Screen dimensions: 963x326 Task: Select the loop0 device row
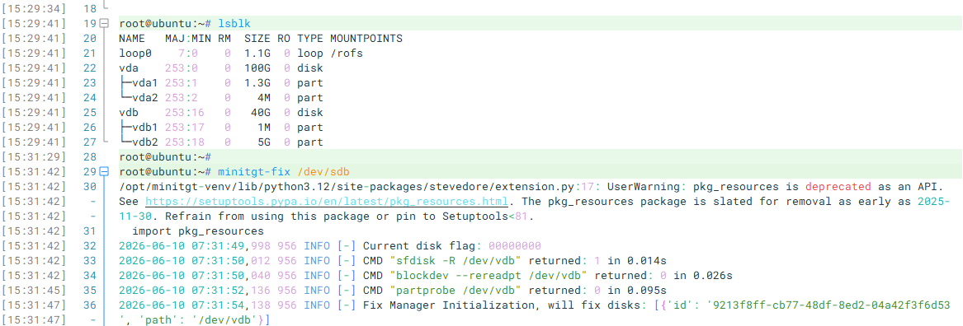[241, 54]
